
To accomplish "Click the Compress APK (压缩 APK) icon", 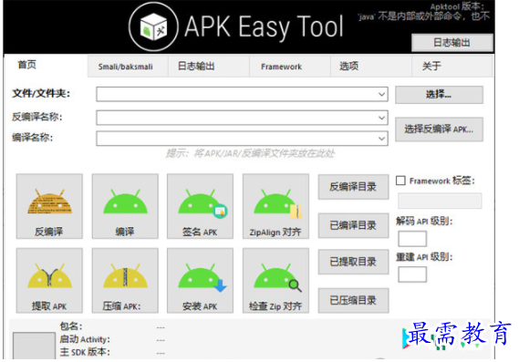I will click(125, 281).
